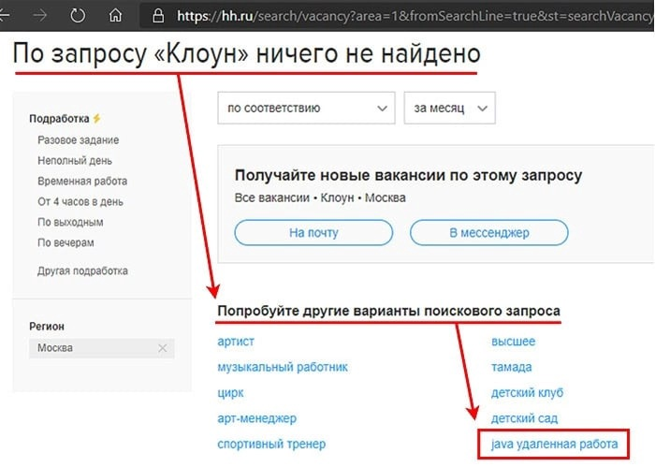The height and width of the screenshot is (467, 655).
Task: Click the 'Попробуйте другие варианты' heading
Action: [388, 312]
